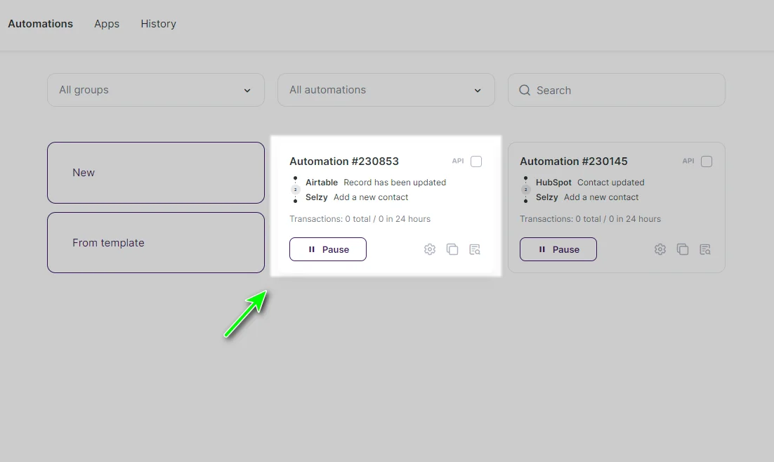View transaction log icon for Automation #230853

coord(475,249)
